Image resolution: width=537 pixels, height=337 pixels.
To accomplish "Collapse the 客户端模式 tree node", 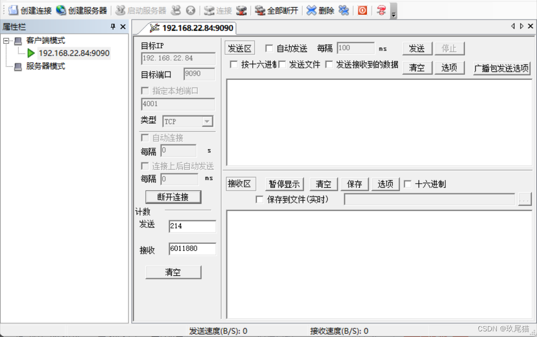I will [6, 41].
